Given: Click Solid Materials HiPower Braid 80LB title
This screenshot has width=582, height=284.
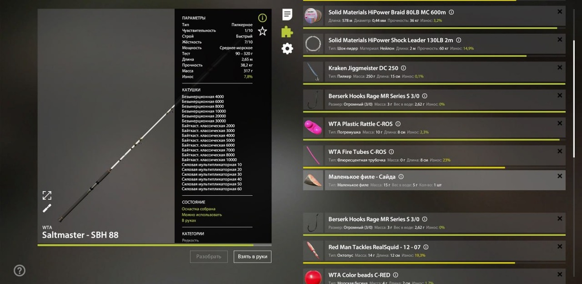Looking at the screenshot, I should tap(387, 12).
